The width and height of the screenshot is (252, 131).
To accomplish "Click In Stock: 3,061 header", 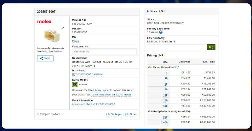I will click(156, 11).
